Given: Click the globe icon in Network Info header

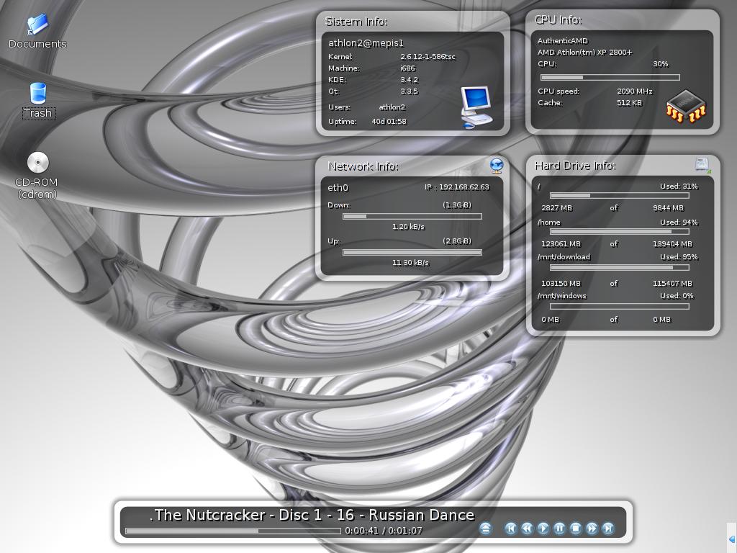Looking at the screenshot, I should [497, 166].
